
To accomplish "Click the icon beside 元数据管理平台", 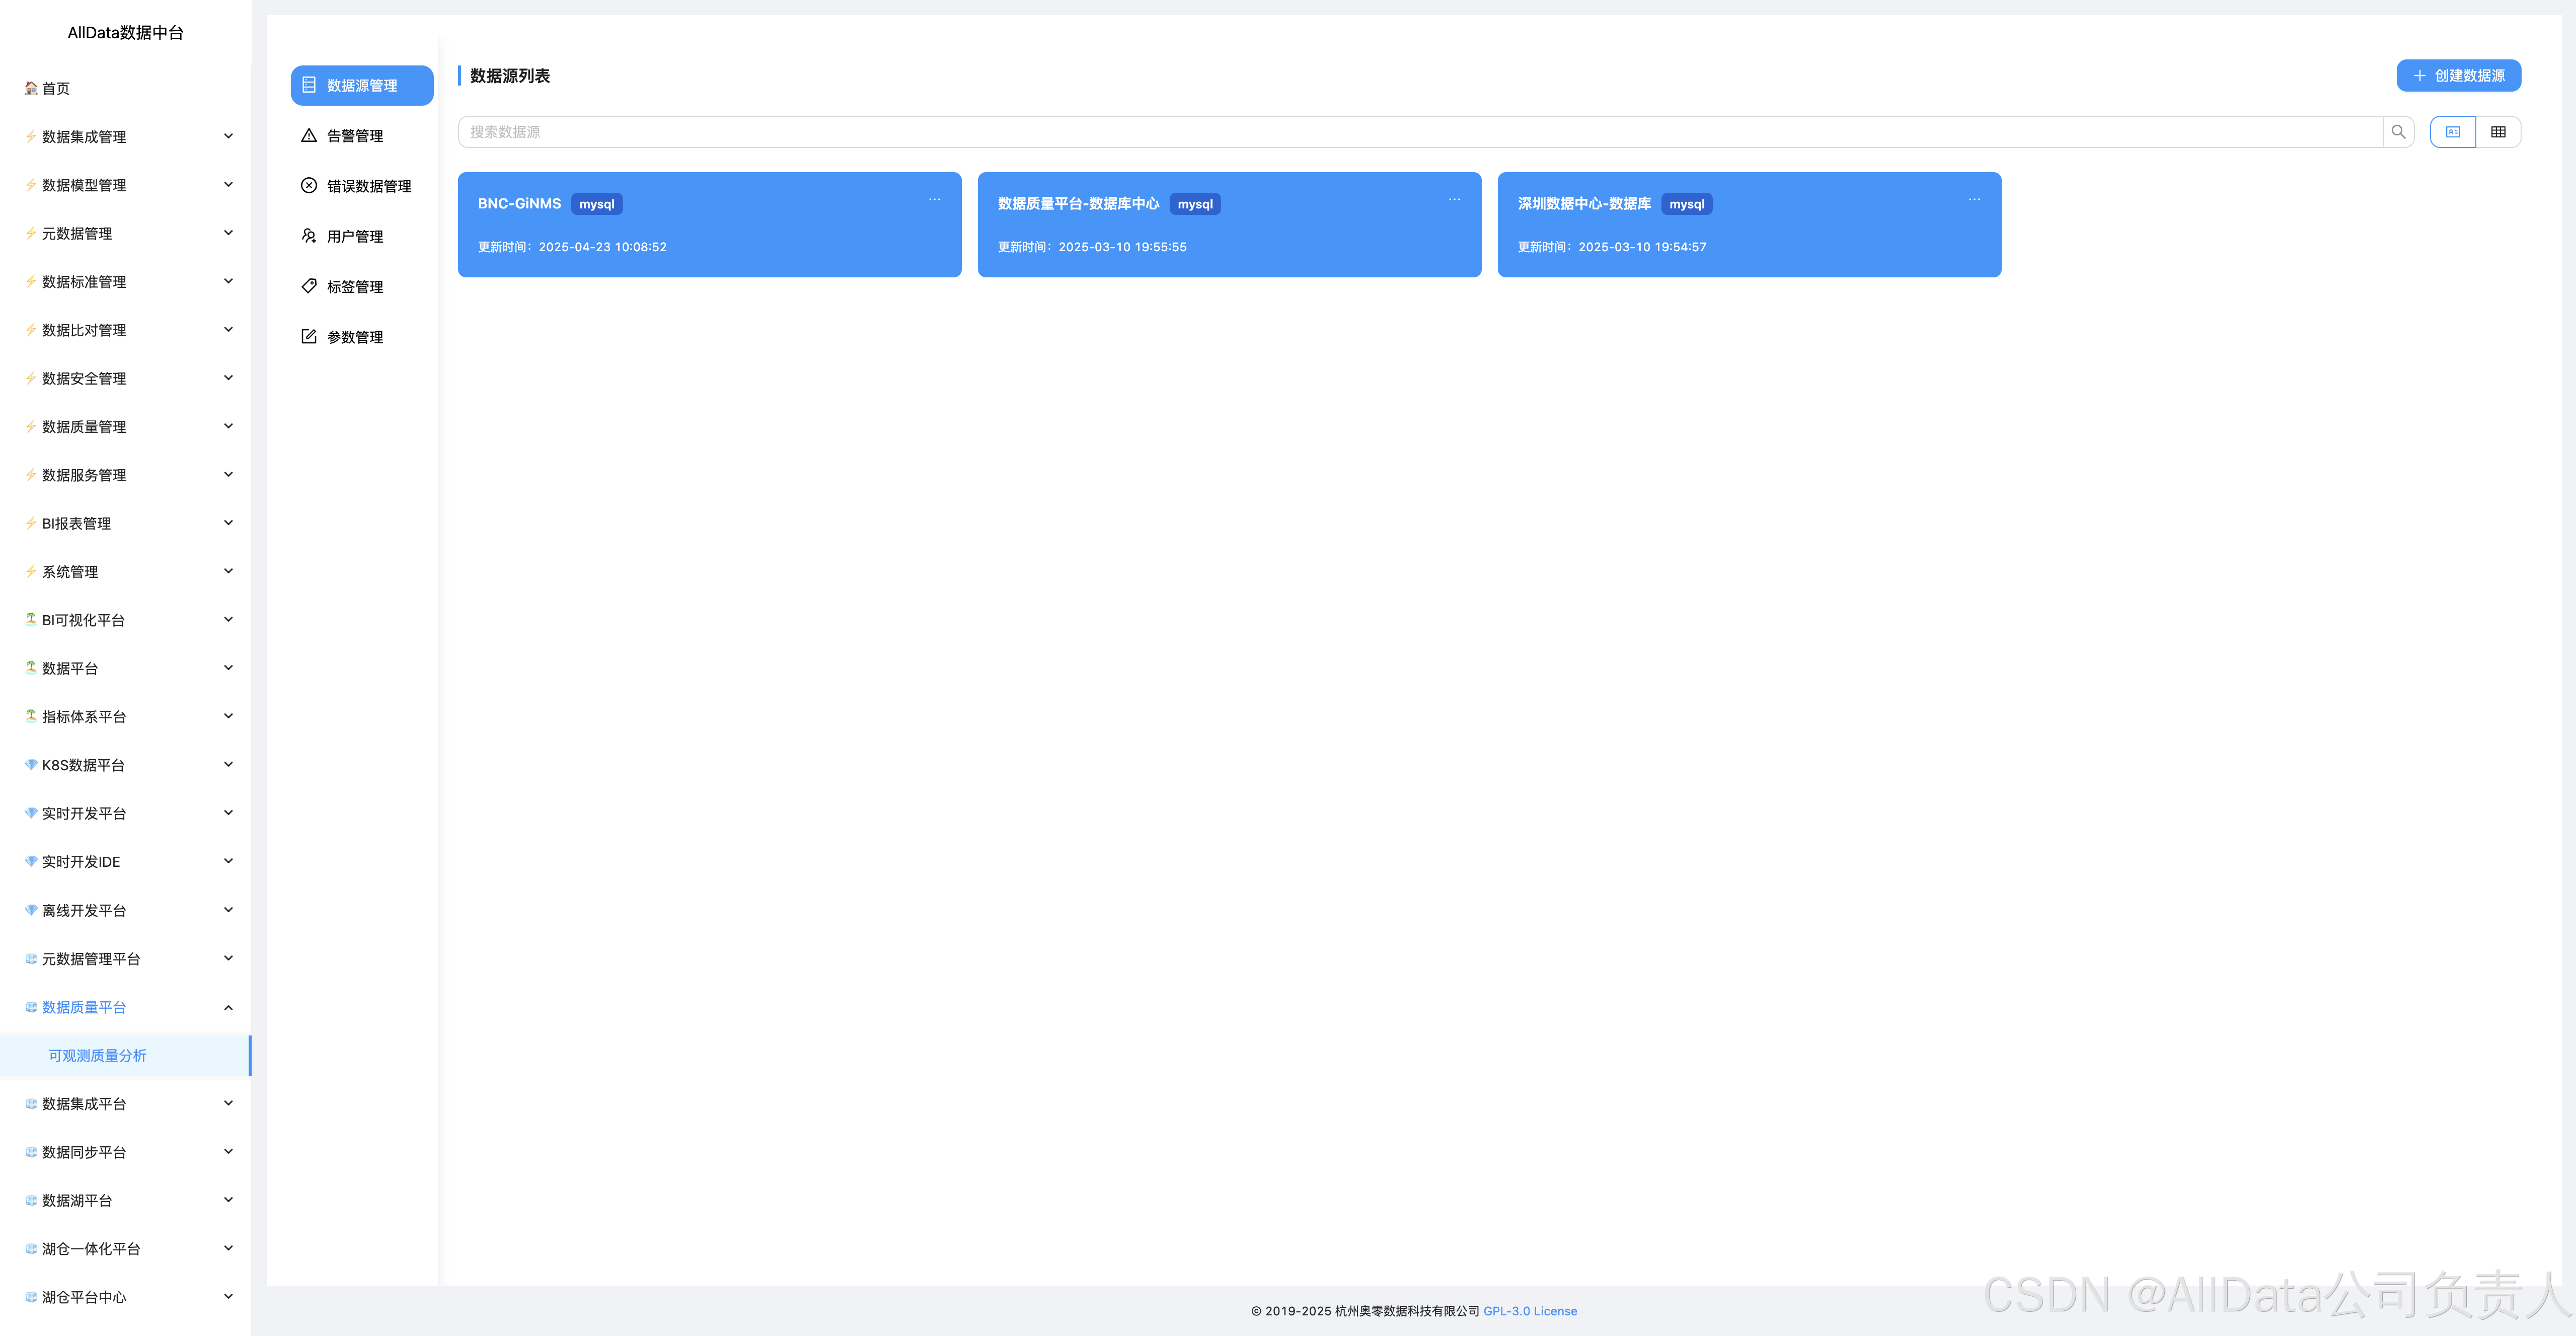I will [31, 959].
